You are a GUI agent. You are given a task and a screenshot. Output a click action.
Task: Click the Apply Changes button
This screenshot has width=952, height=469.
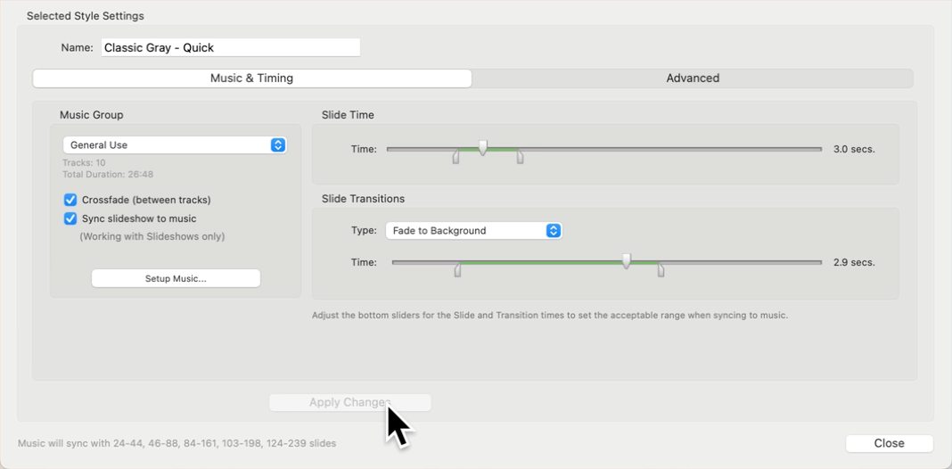(x=349, y=402)
